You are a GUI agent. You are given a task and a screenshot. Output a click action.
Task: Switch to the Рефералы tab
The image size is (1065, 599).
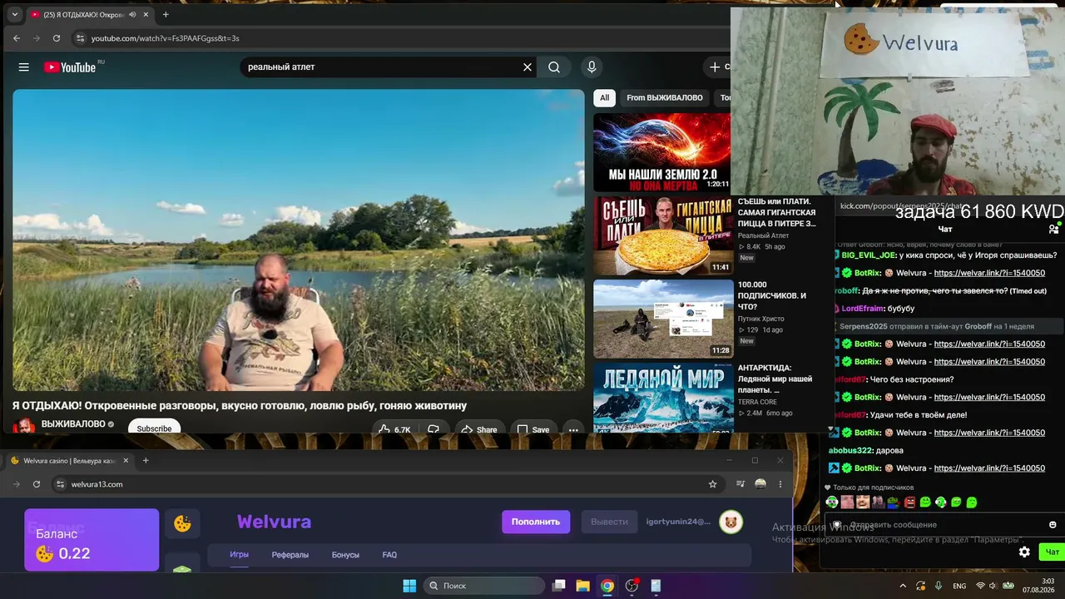pyautogui.click(x=290, y=555)
